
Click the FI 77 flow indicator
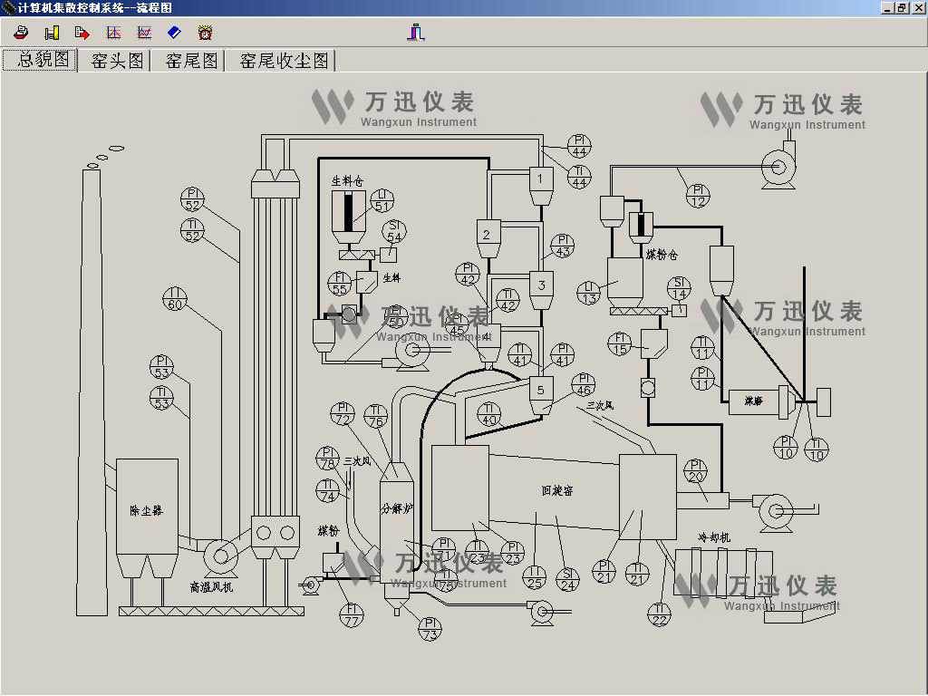pos(353,615)
